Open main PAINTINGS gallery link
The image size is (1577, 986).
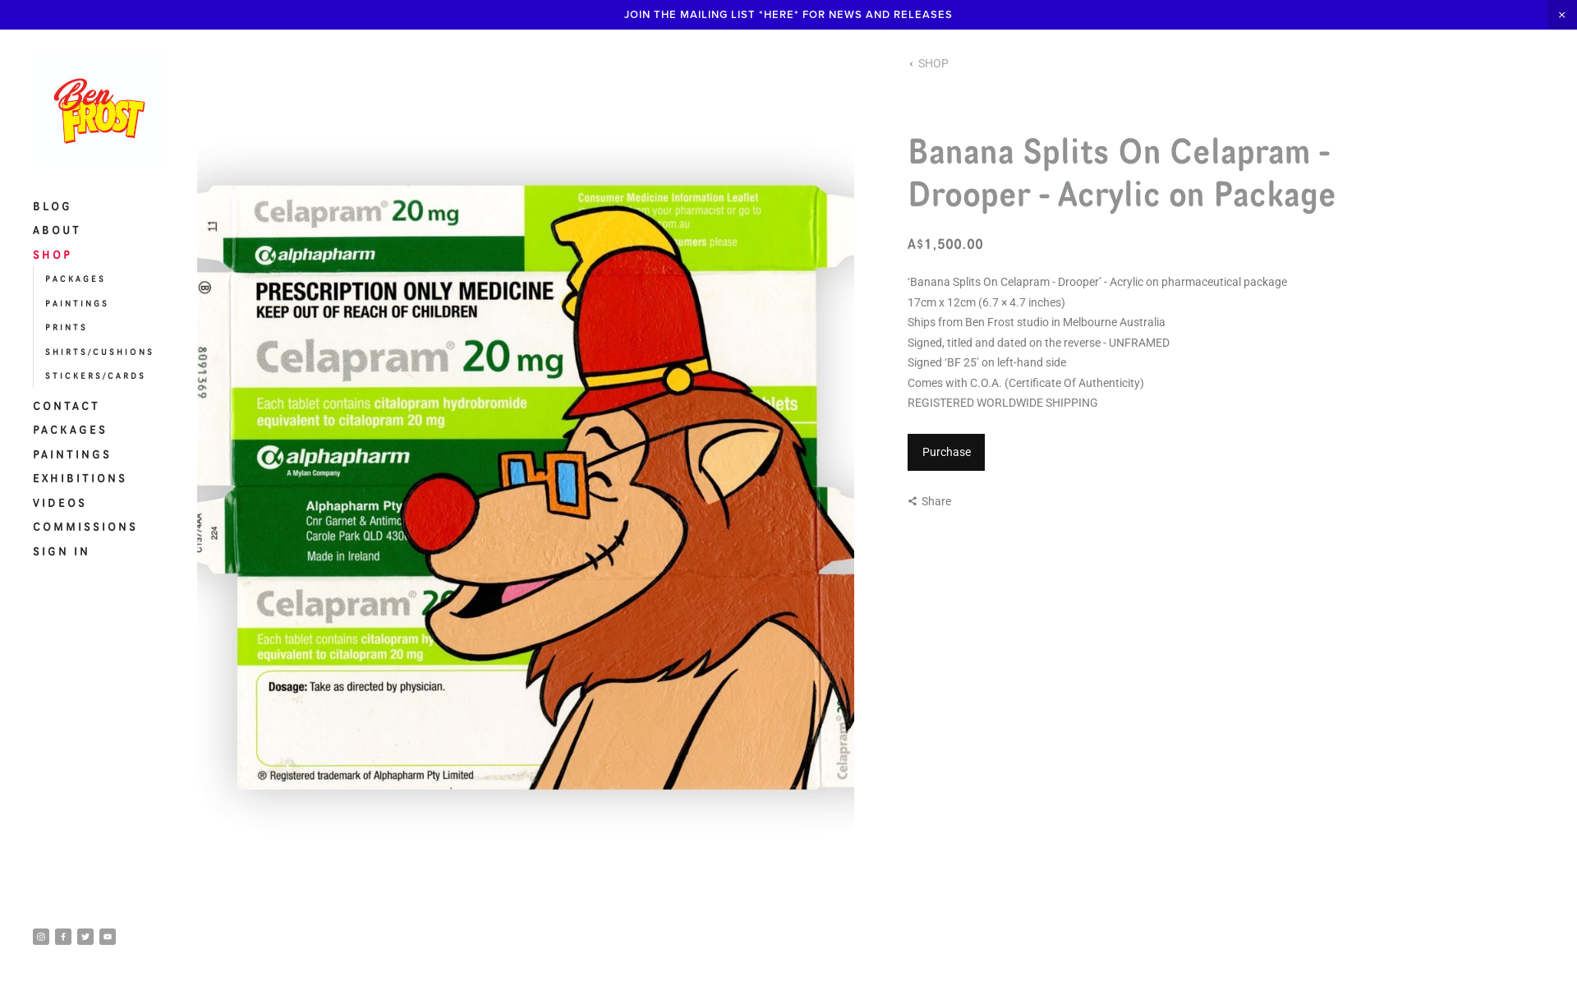(71, 454)
